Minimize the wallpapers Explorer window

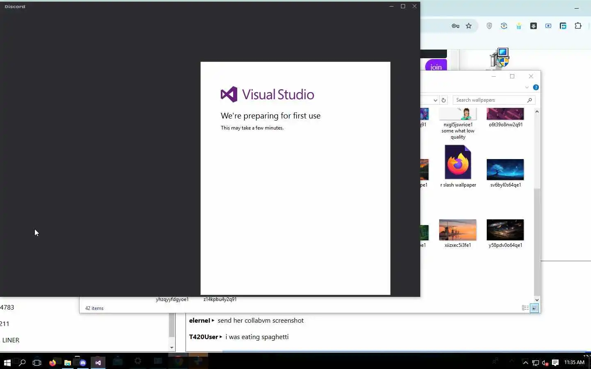click(494, 76)
